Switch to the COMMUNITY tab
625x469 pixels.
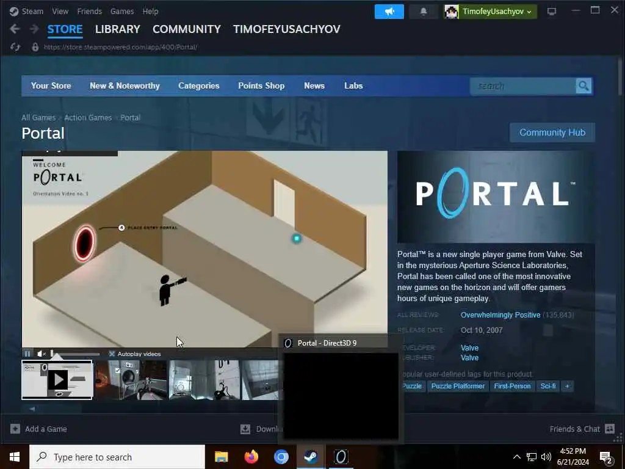coord(187,29)
